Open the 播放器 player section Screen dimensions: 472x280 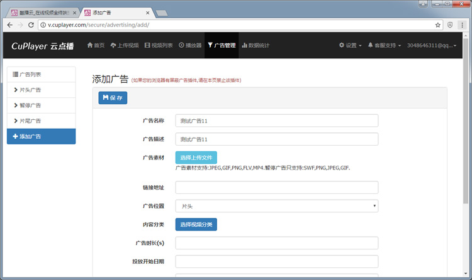(190, 45)
